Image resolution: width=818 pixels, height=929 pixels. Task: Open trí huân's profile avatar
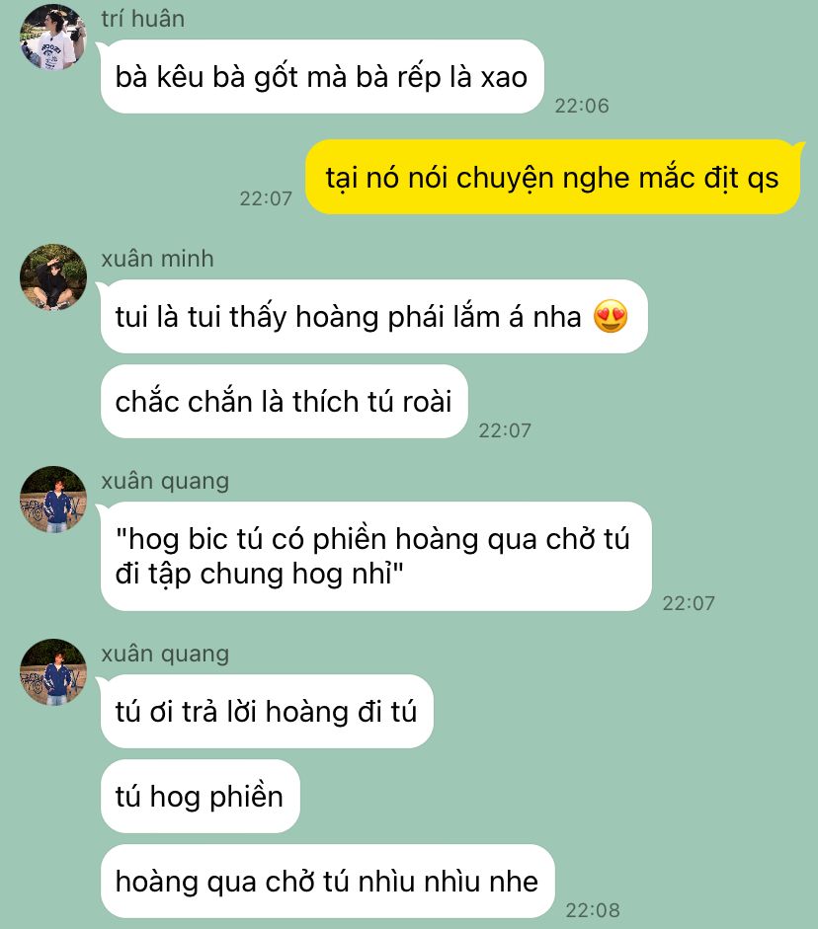point(53,38)
